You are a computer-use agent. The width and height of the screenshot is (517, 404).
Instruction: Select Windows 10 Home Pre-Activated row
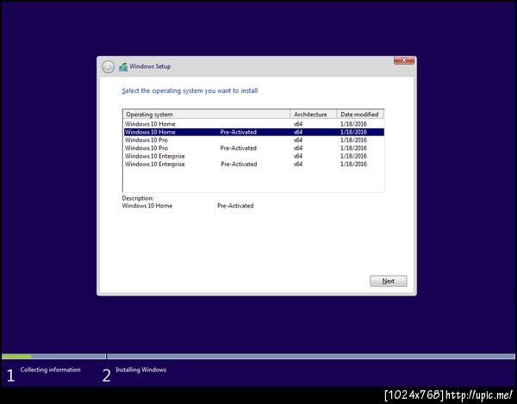(254, 132)
